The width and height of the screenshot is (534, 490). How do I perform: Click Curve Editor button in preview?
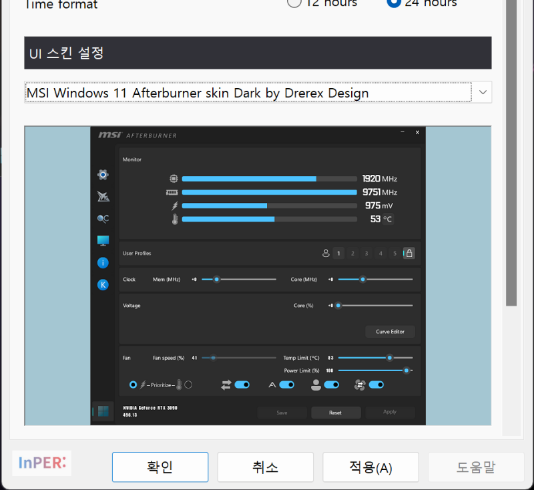[390, 332]
